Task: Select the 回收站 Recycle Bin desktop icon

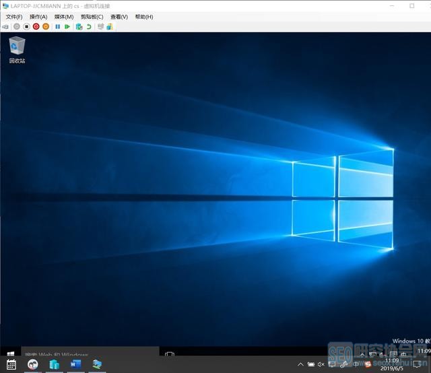Action: (17, 50)
